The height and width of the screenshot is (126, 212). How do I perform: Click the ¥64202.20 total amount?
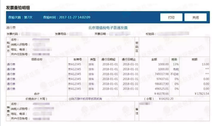tap(166, 99)
